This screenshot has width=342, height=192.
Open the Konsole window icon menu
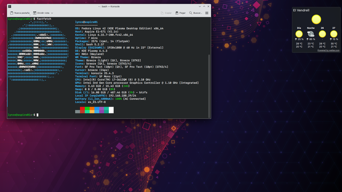click(x=10, y=6)
